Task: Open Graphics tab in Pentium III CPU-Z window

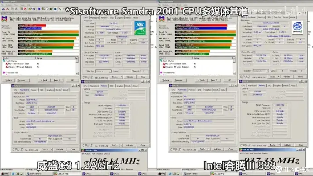Action: (277, 17)
